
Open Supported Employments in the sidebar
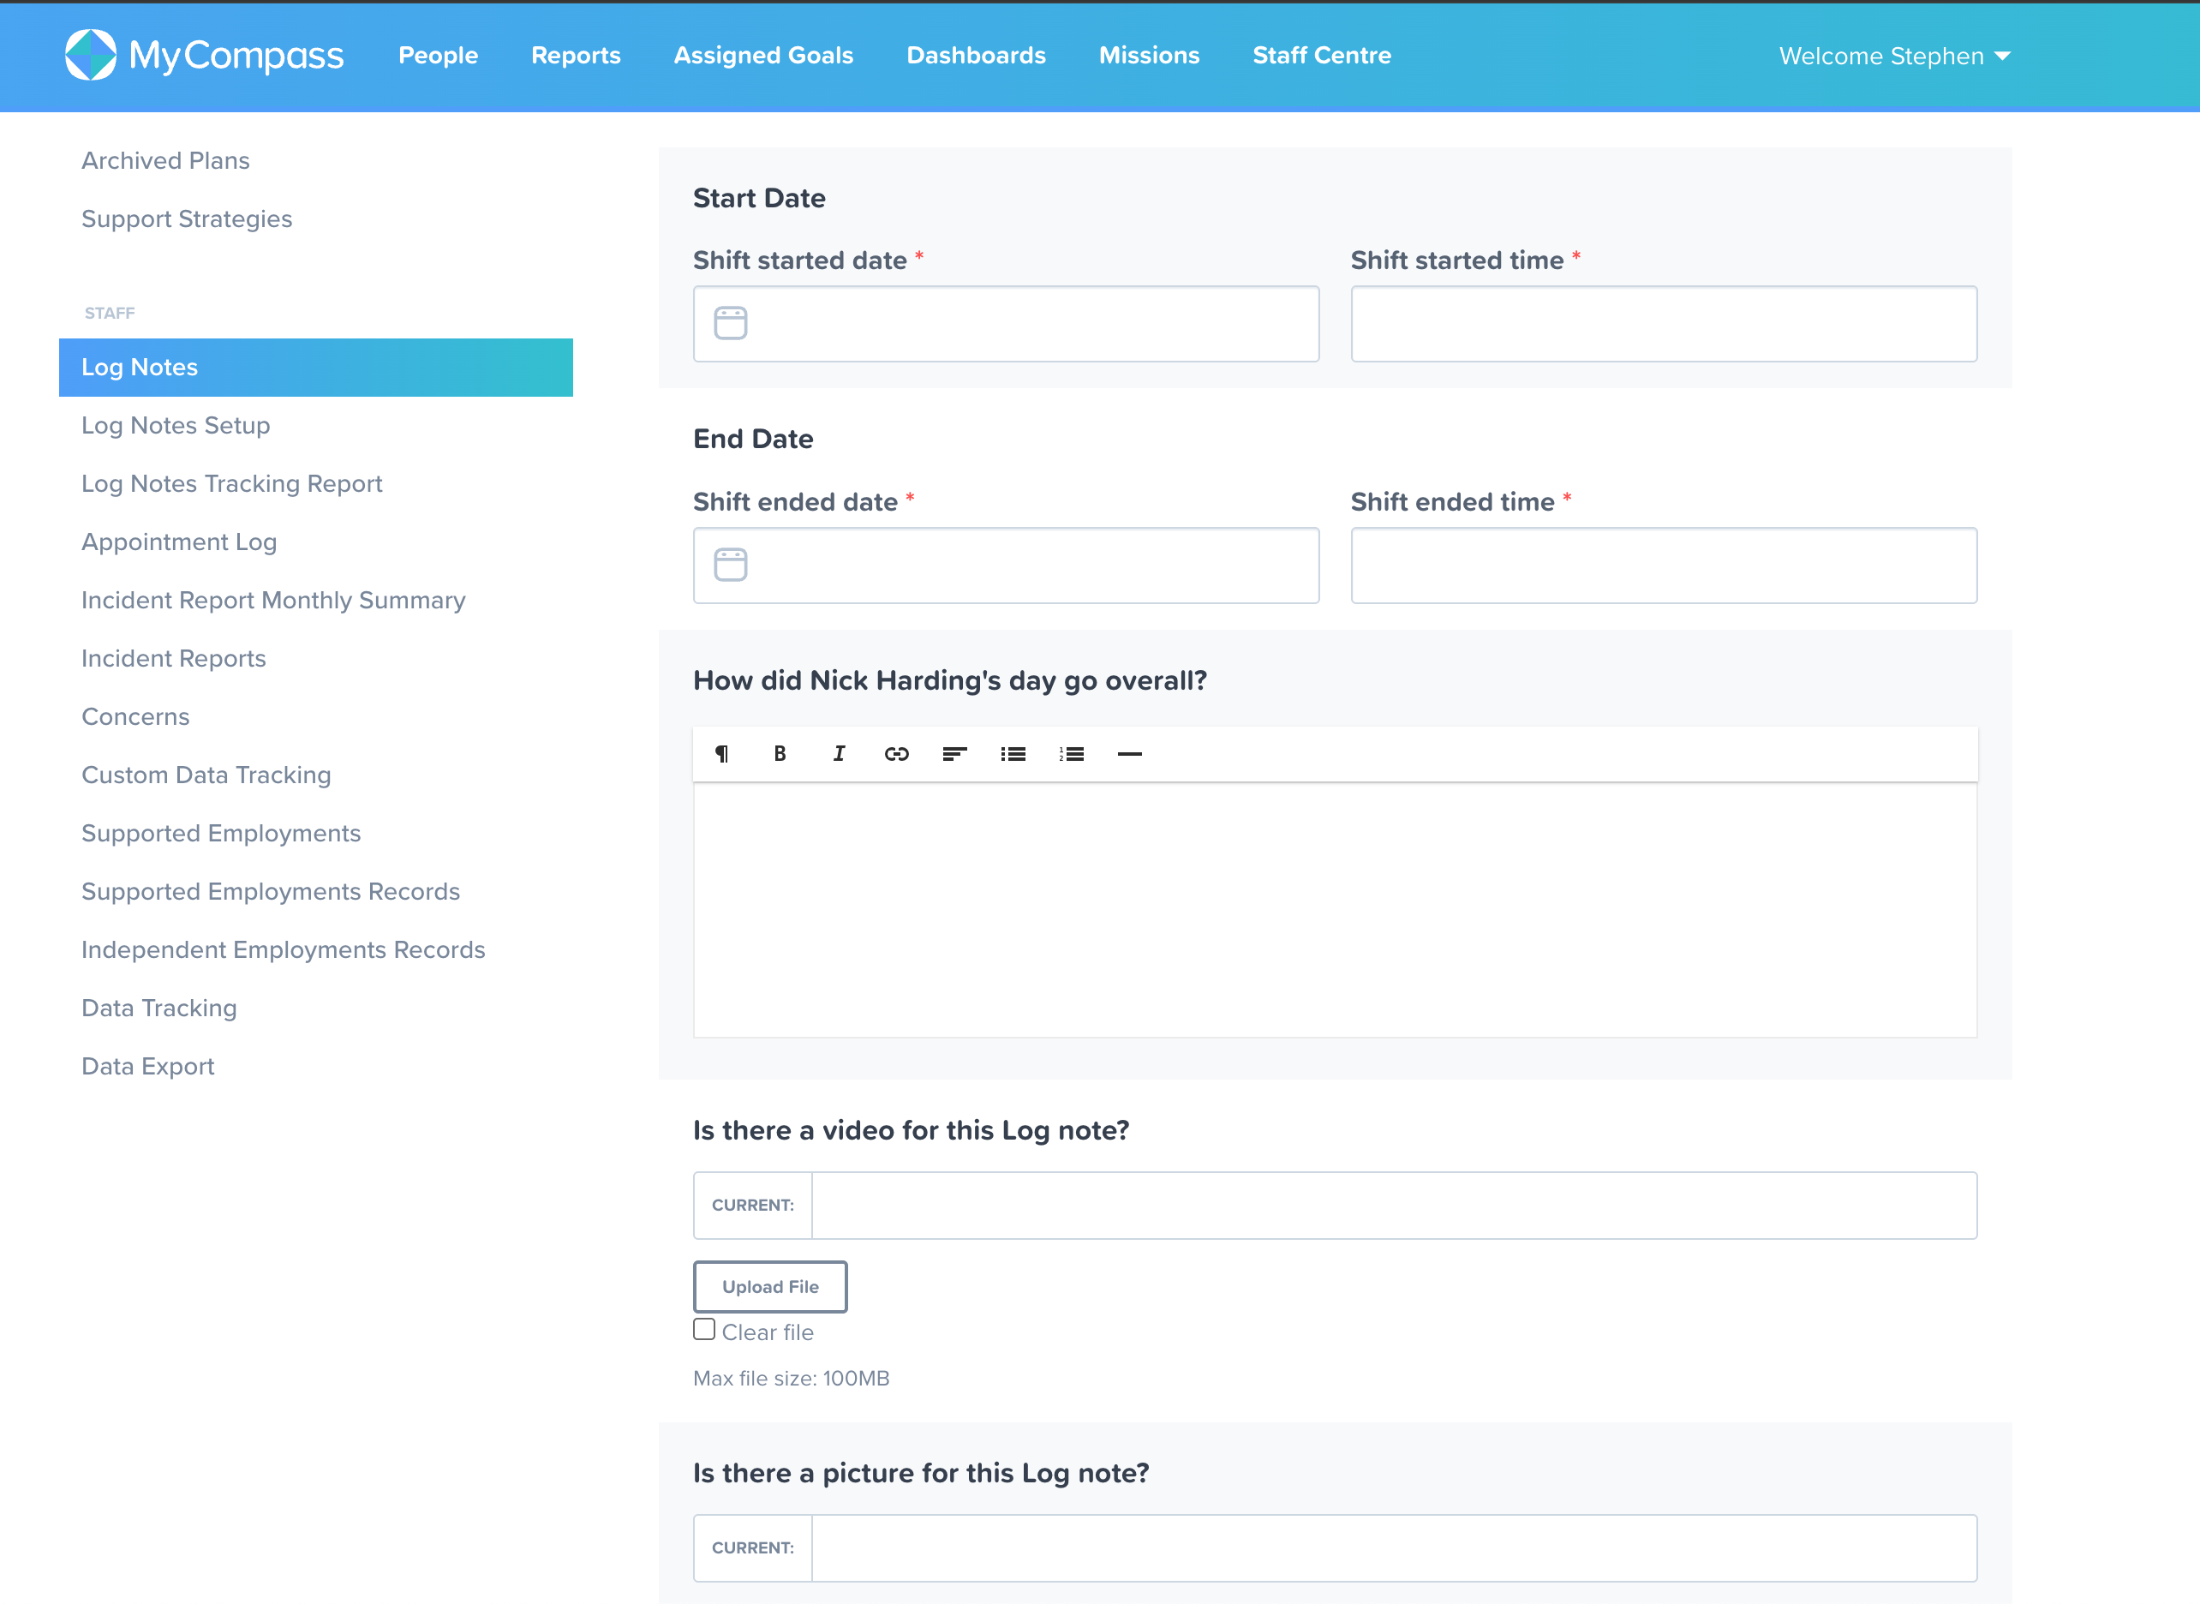click(x=220, y=833)
